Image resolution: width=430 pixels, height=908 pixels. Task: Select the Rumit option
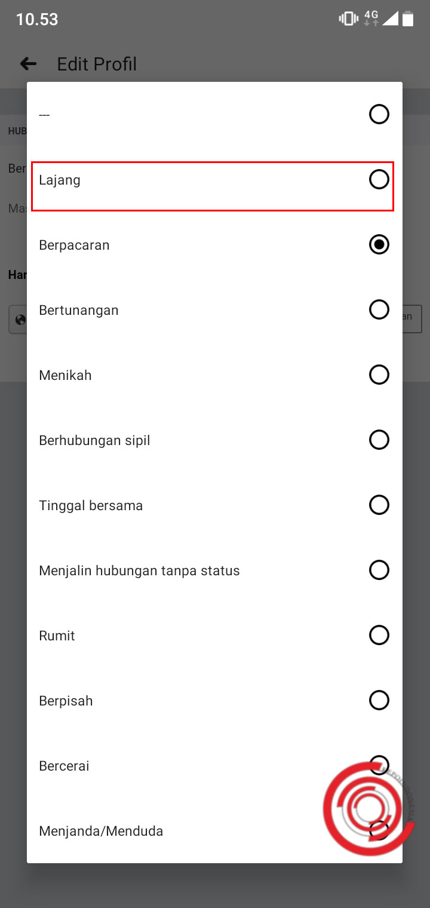click(57, 636)
